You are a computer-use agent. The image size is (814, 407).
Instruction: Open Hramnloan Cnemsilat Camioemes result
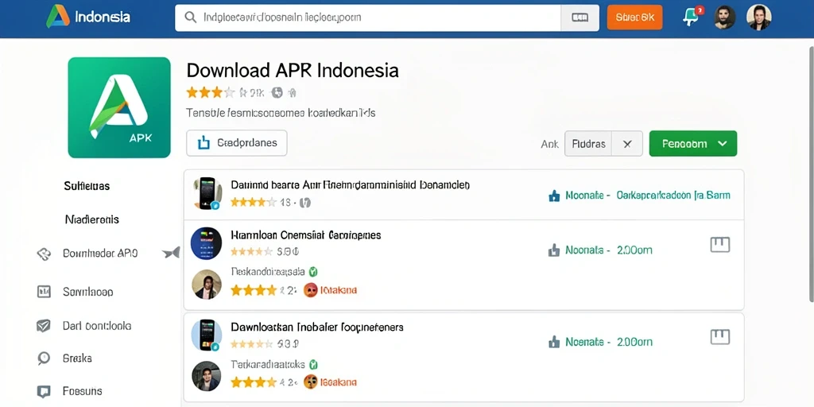[306, 235]
